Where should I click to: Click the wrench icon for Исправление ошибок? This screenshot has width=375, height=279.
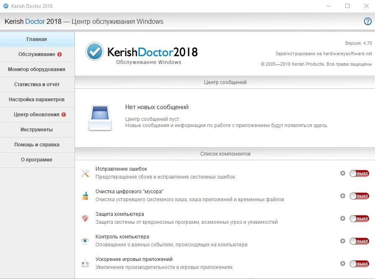[85, 173]
